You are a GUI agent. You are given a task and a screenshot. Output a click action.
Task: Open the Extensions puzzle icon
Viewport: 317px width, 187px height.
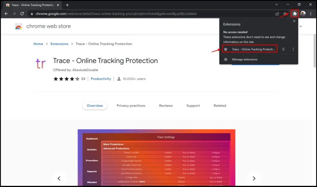click(x=295, y=14)
